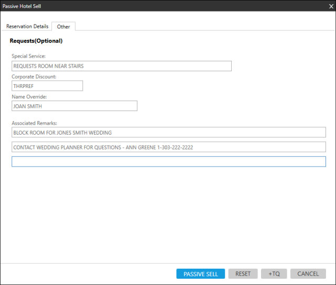Viewport: 336px width, 285px height.
Task: Click the Requests(Optional) section heading
Action: point(36,41)
